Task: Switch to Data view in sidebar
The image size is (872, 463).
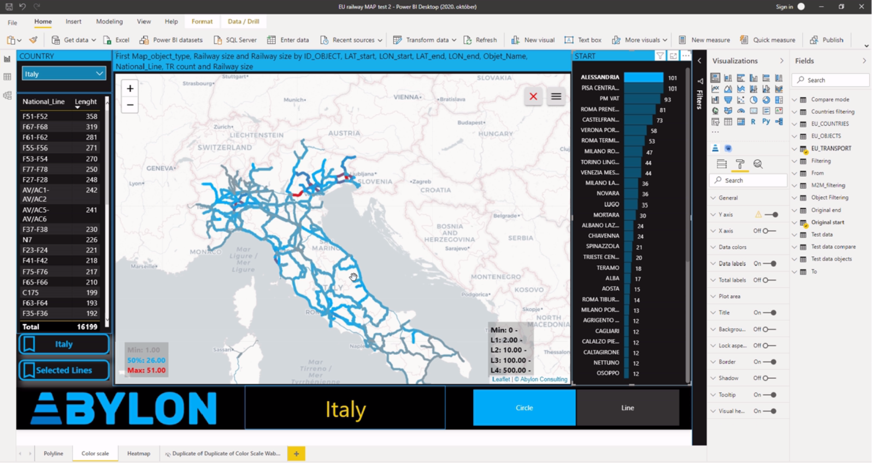Action: [x=8, y=77]
